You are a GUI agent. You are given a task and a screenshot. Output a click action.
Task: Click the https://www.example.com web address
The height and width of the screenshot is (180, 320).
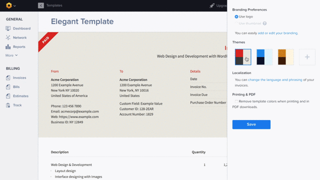pos(79,116)
